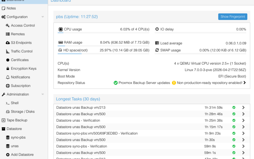The width and height of the screenshot is (254, 159).
Task: Expand Backup vm/500 task 1h 30s
Action: 243,140
